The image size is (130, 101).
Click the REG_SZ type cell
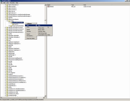[73, 7]
